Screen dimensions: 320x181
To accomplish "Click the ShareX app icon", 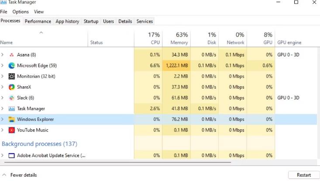I will tap(12, 87).
